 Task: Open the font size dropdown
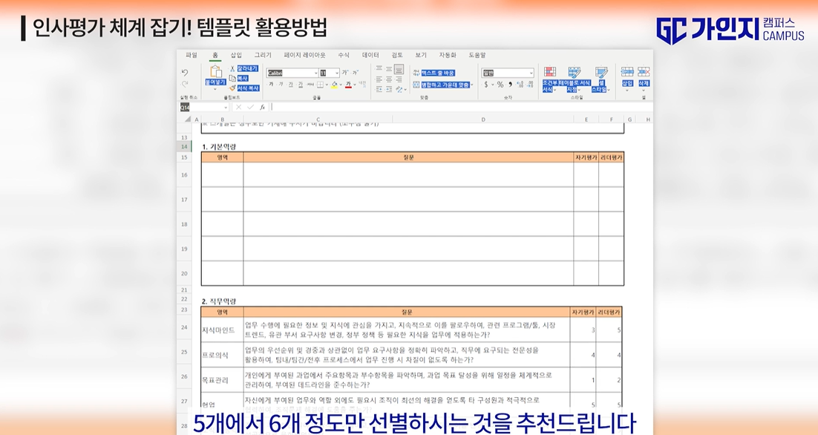point(336,73)
